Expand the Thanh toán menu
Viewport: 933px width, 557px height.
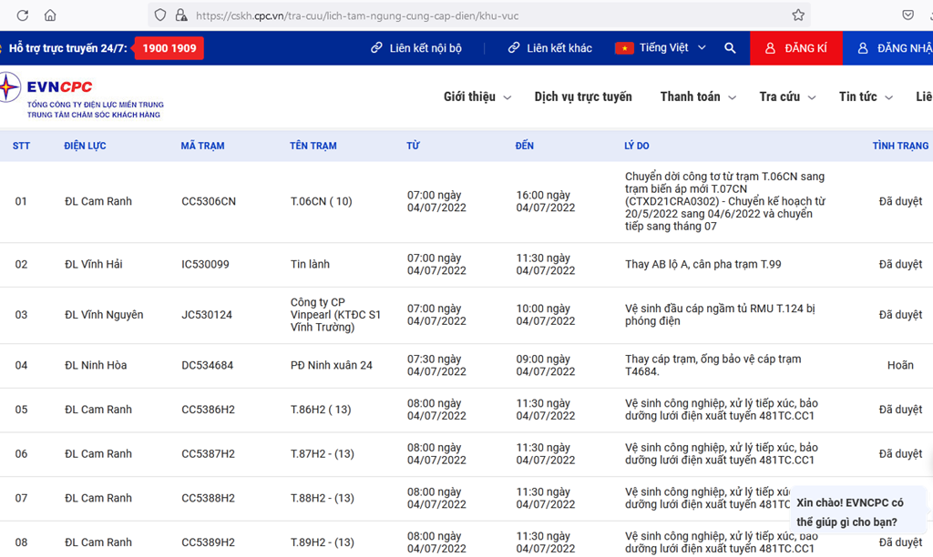[697, 97]
